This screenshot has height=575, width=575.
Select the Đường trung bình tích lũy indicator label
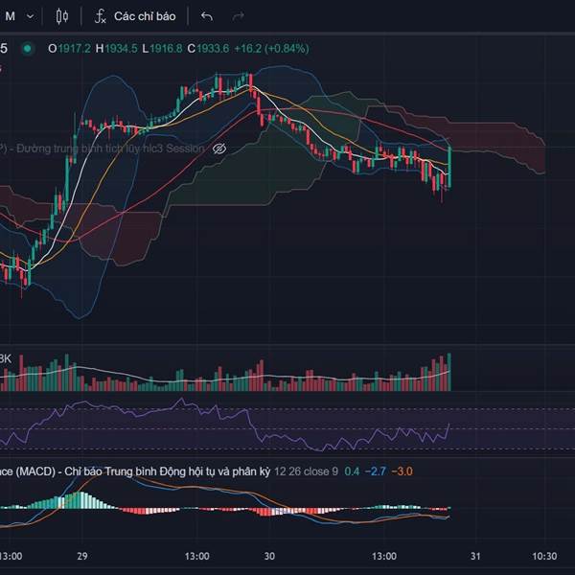point(102,149)
